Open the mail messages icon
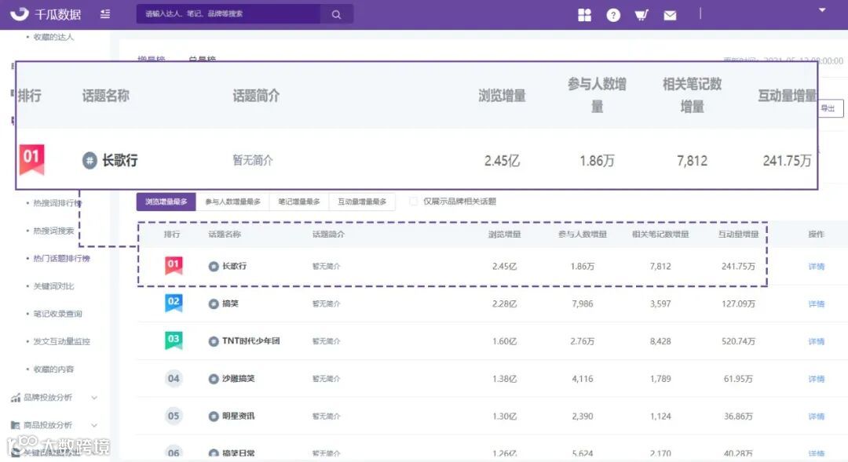The width and height of the screenshot is (848, 462). (x=670, y=16)
